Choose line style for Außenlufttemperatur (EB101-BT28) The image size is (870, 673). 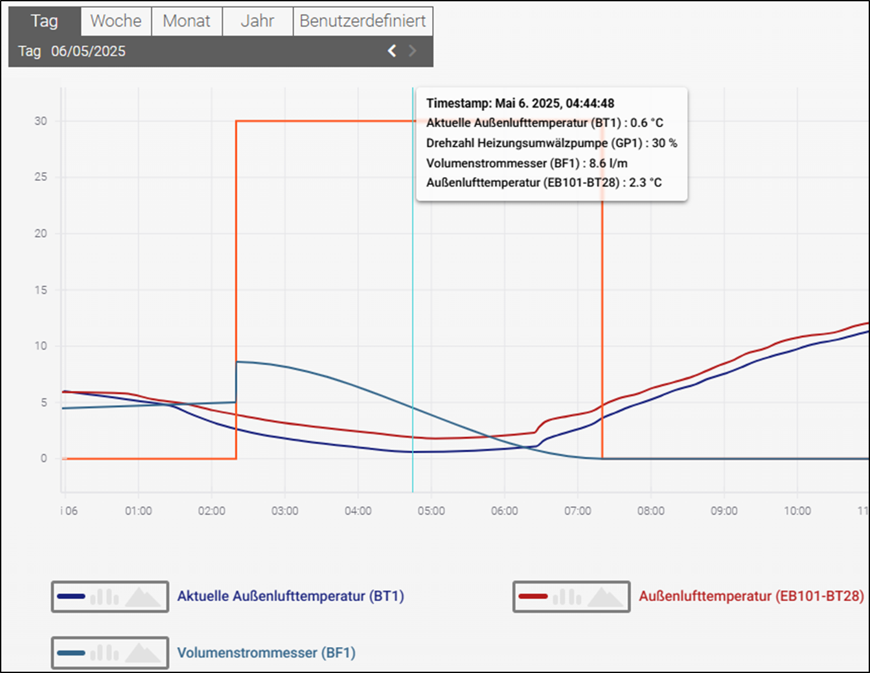pos(533,596)
